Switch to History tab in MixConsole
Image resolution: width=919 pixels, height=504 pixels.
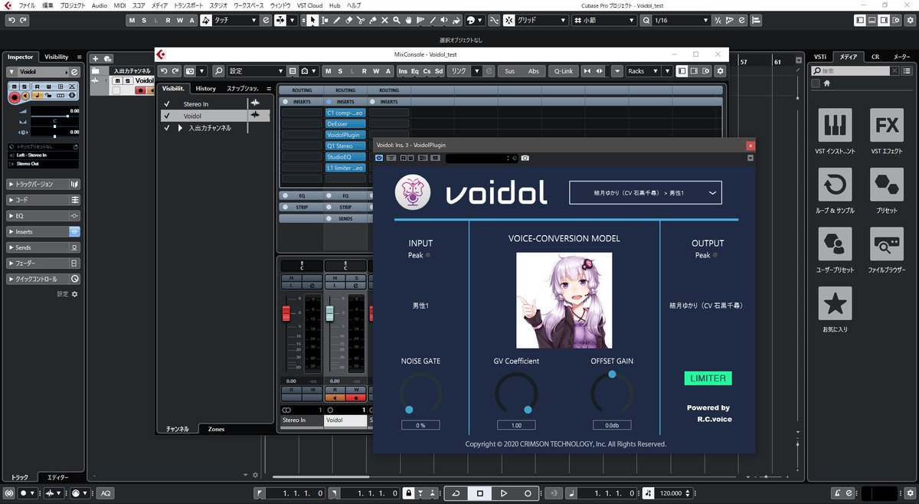[205, 88]
